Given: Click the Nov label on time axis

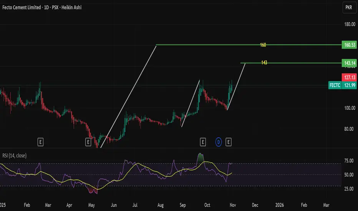Looking at the screenshot, I should click(x=233, y=205).
